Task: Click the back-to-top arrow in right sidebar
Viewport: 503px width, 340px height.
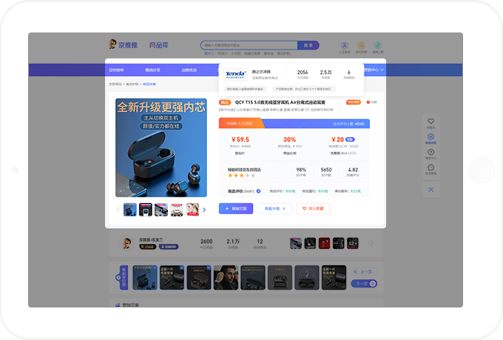Action: pyautogui.click(x=431, y=189)
